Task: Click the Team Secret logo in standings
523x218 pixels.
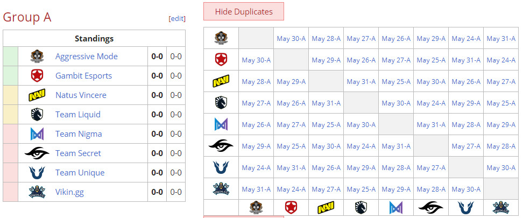Action: tap(37, 153)
